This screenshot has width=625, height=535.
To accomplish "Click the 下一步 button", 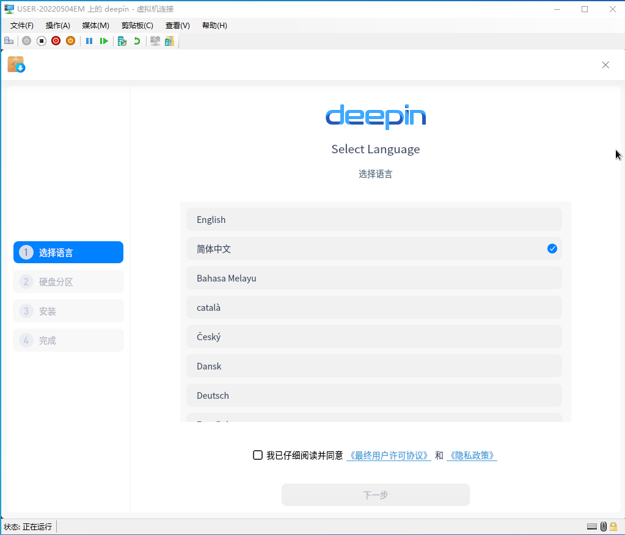I will click(376, 495).
